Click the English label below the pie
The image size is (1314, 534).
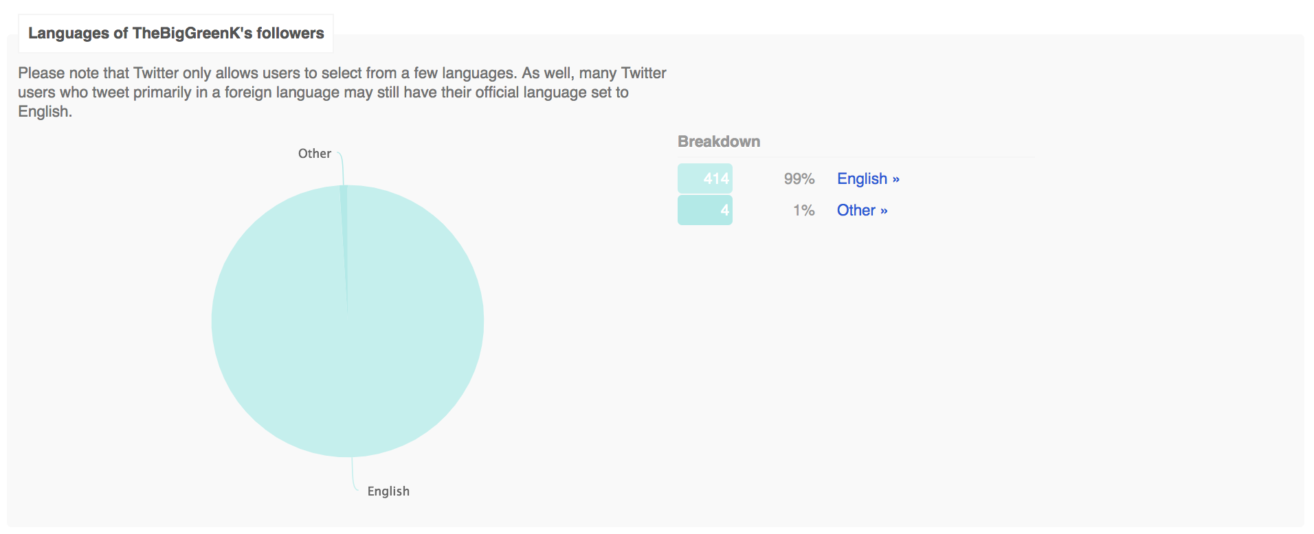pyautogui.click(x=388, y=491)
